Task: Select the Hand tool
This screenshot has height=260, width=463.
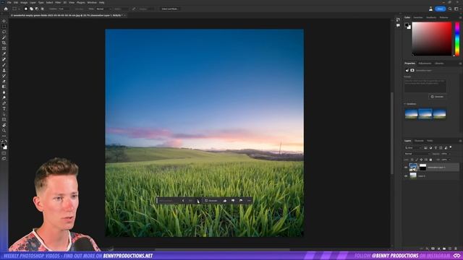Action: coord(4,125)
